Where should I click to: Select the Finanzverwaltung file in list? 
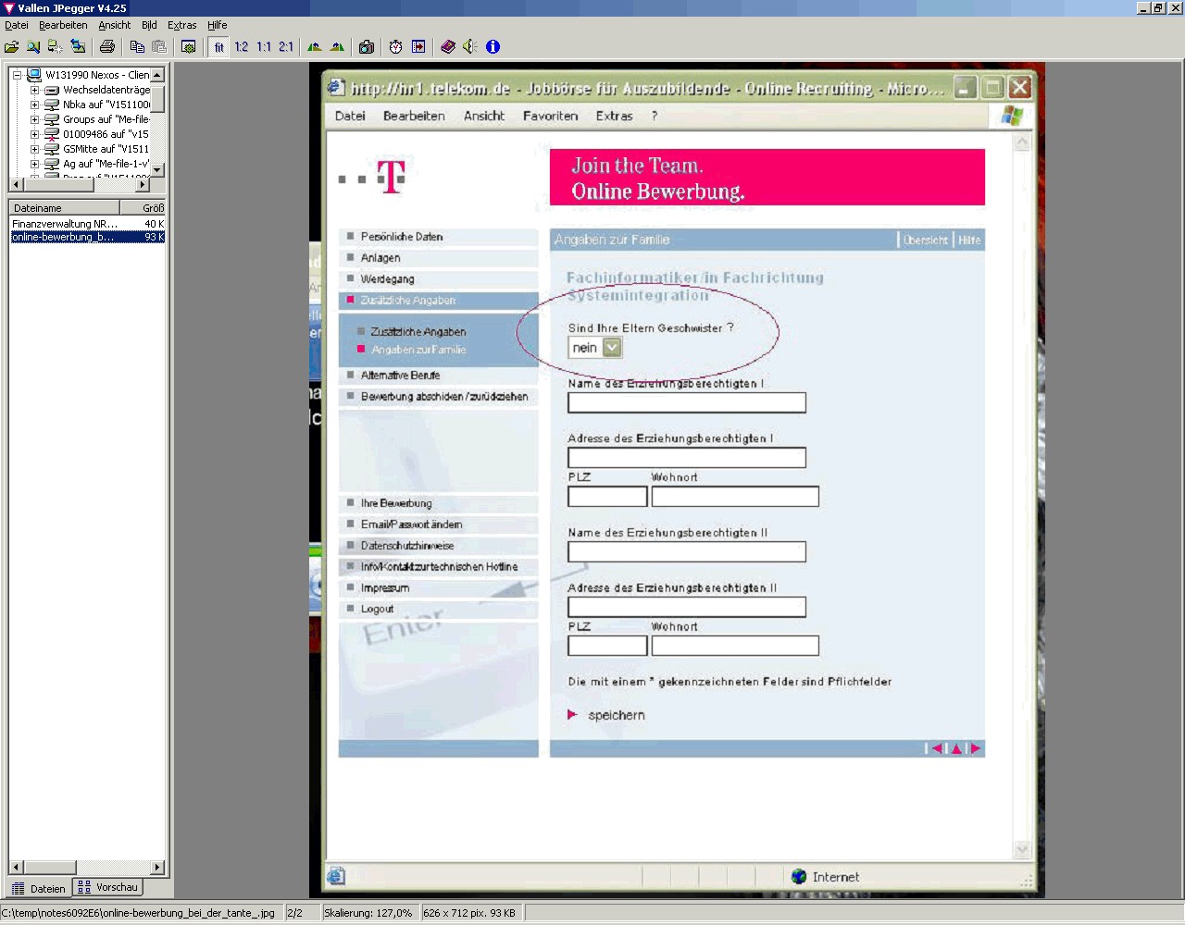(65, 224)
